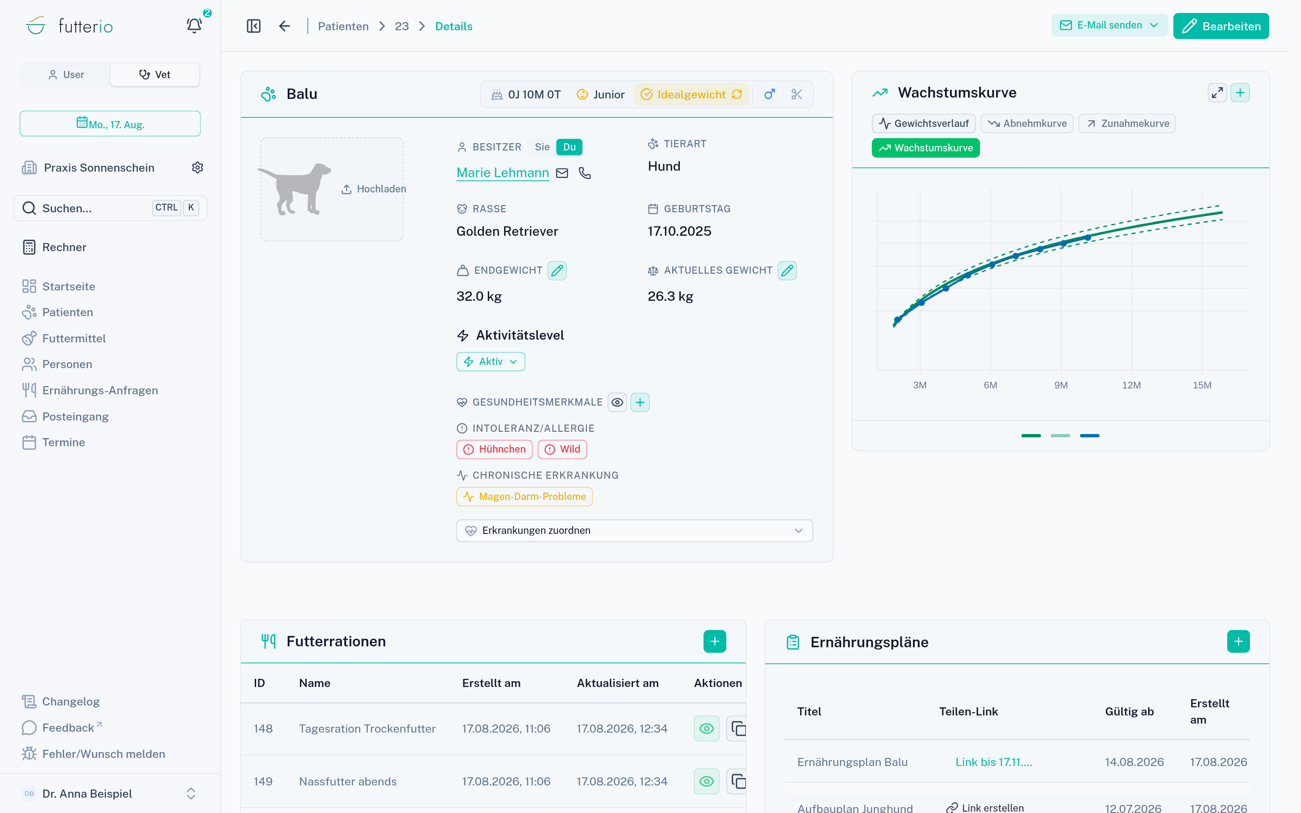The width and height of the screenshot is (1301, 813).
Task: Show the Abnehmkurve chart
Action: click(1027, 123)
